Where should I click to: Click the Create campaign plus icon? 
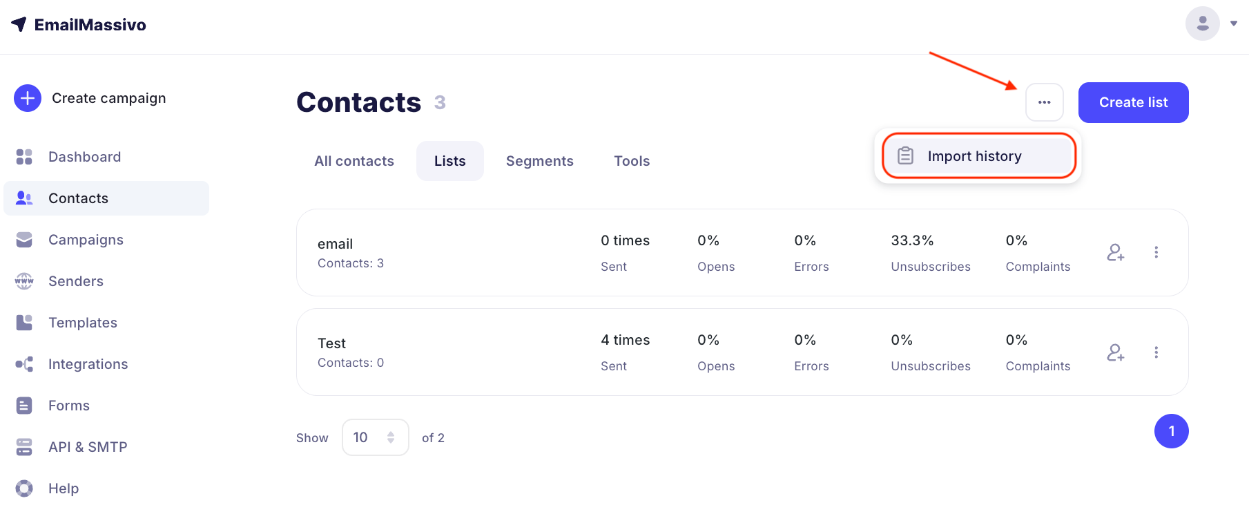coord(28,98)
